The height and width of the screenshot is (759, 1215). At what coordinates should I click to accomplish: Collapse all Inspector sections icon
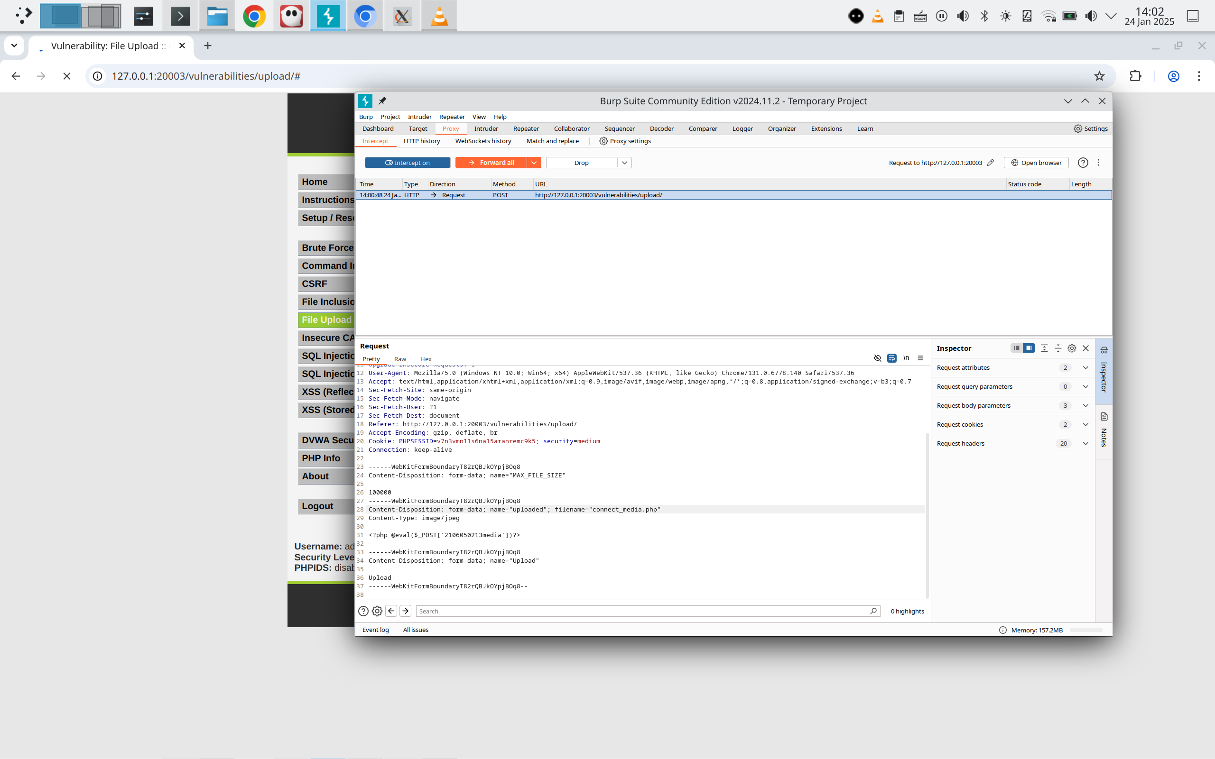(1058, 348)
